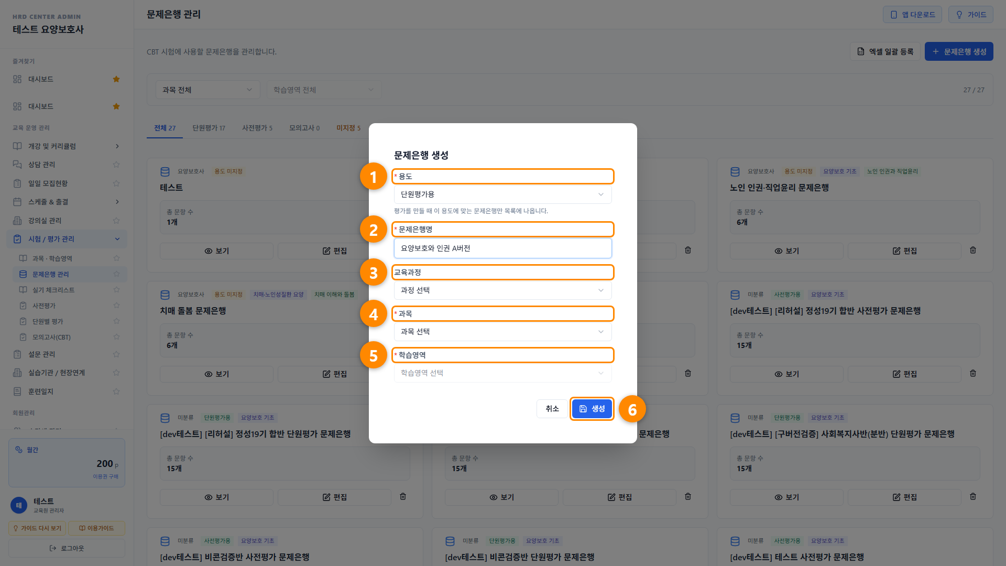Toggle favorite star on 강의실 관리

[116, 221]
